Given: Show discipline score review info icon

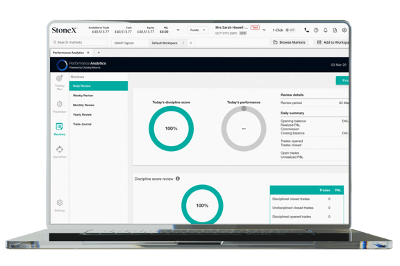Looking at the screenshot, I should coord(178,179).
